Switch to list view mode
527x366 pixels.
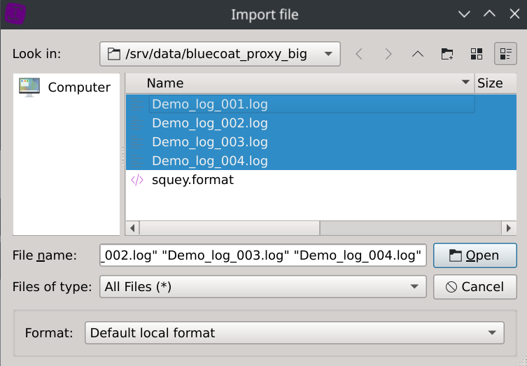(x=477, y=54)
